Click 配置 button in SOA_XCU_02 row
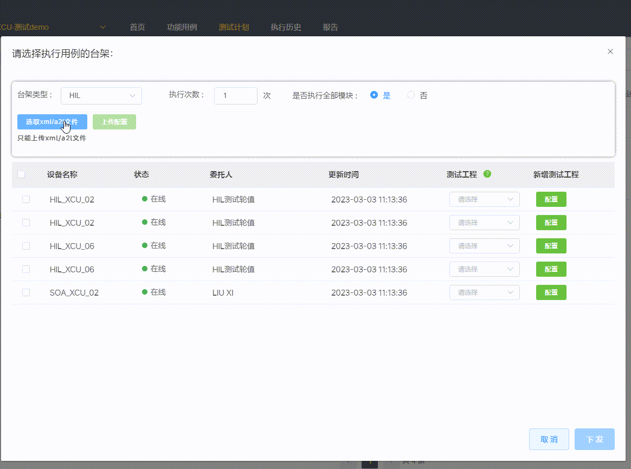631x469 pixels. (x=551, y=292)
